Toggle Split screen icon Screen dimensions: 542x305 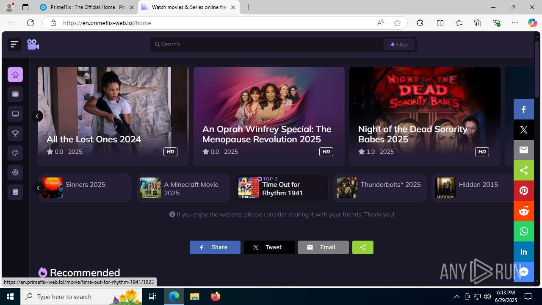pos(440,23)
